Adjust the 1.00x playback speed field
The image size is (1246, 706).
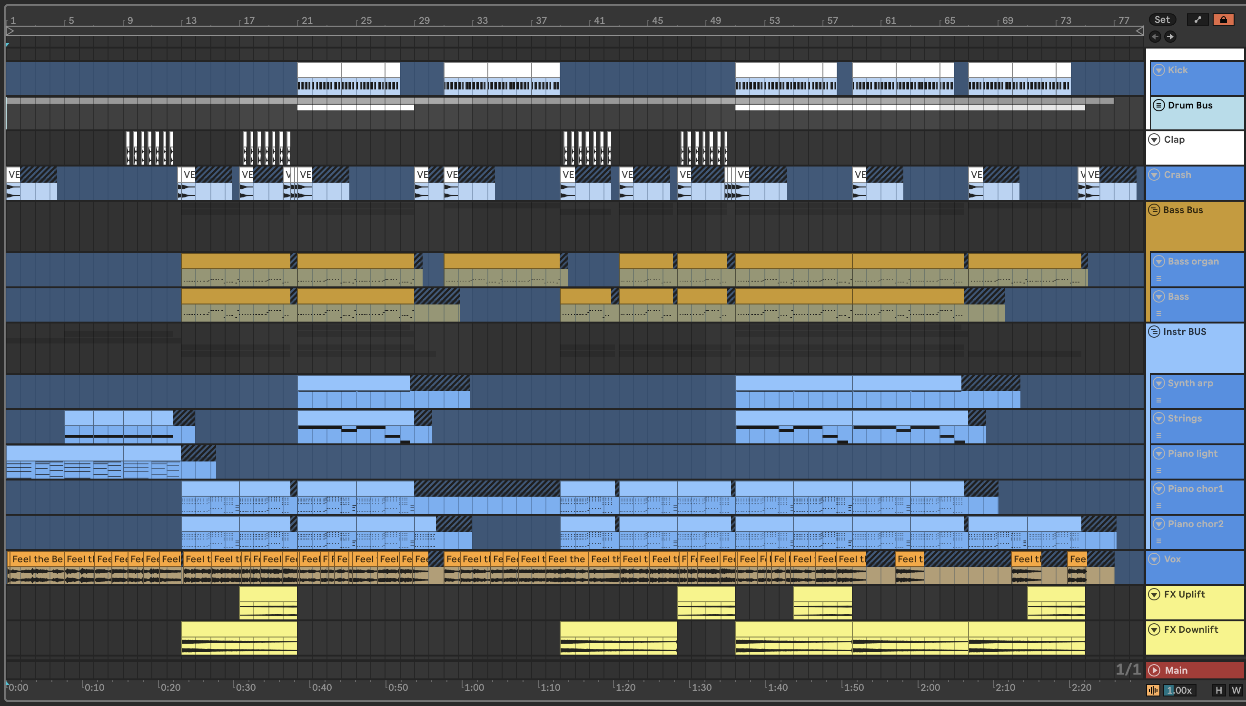[x=1179, y=690]
